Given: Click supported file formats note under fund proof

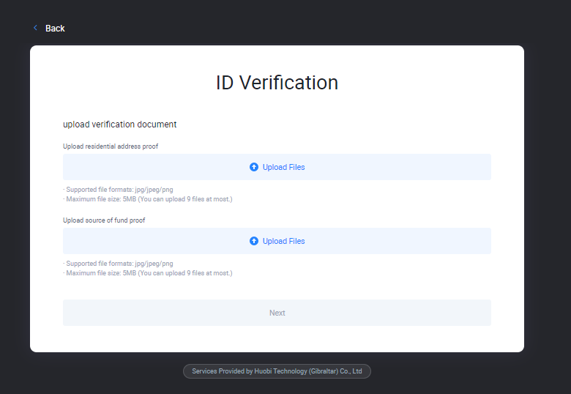Looking at the screenshot, I should coord(118,264).
